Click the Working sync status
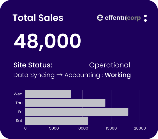Screen dimensions: 158x139 pyautogui.click(x=118, y=75)
